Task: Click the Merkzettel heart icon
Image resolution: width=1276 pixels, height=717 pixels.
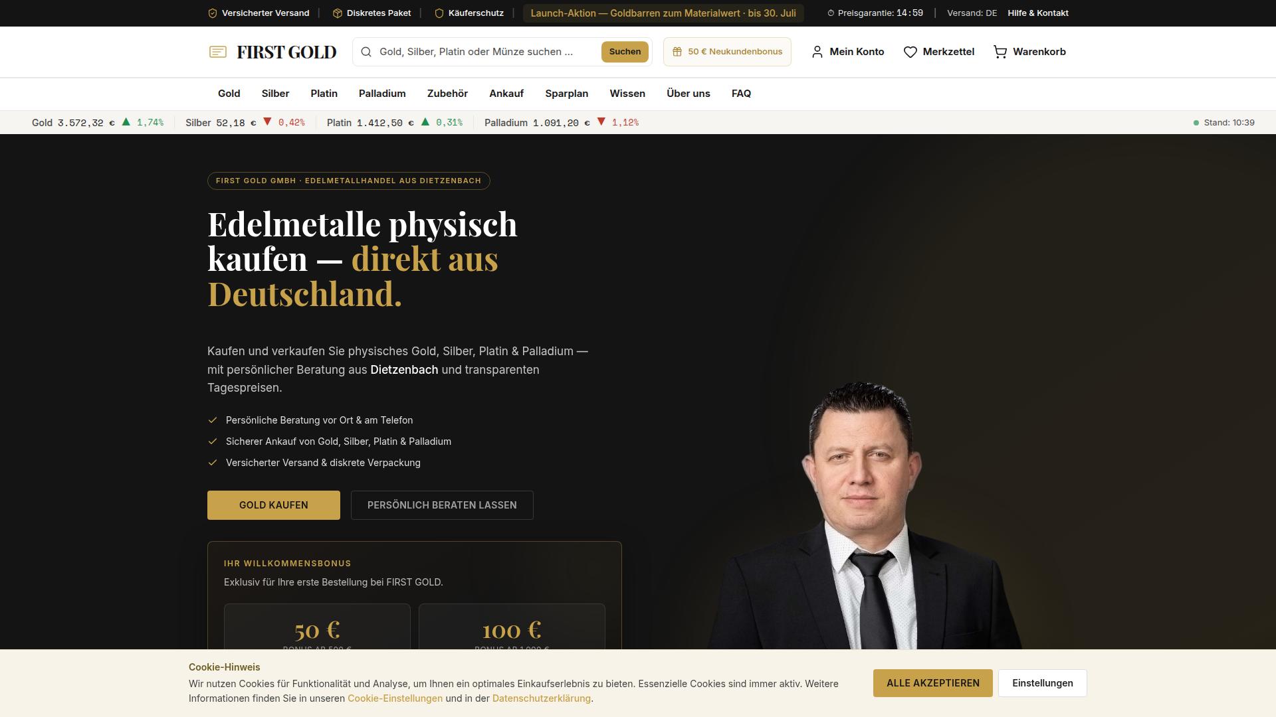Action: (x=910, y=52)
